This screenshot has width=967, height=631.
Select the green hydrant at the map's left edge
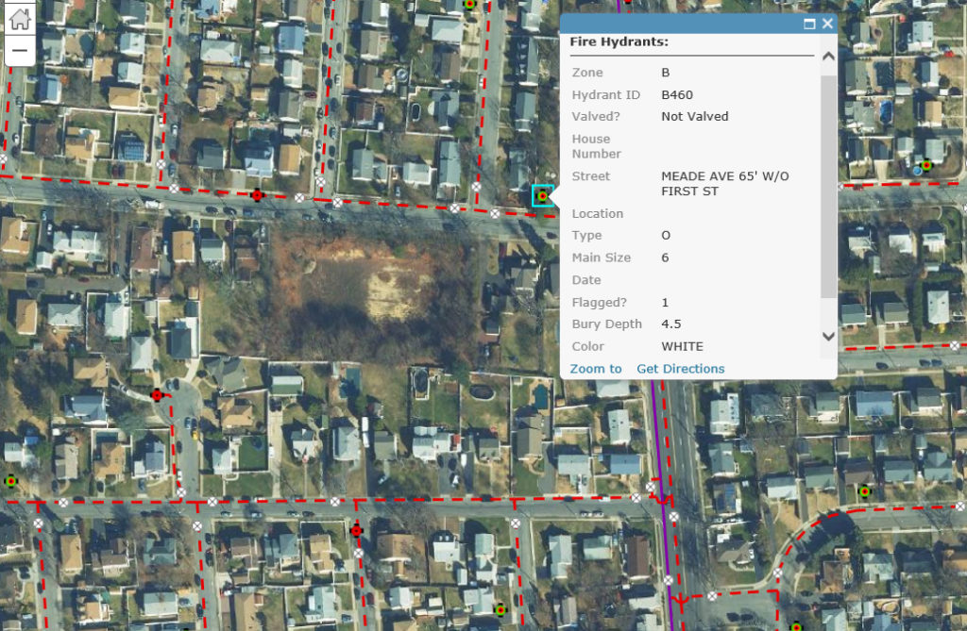pos(10,481)
